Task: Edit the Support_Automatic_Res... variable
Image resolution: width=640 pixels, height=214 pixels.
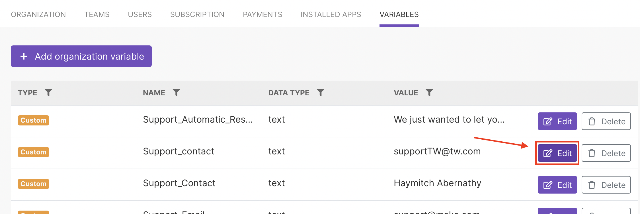Action: tap(557, 121)
